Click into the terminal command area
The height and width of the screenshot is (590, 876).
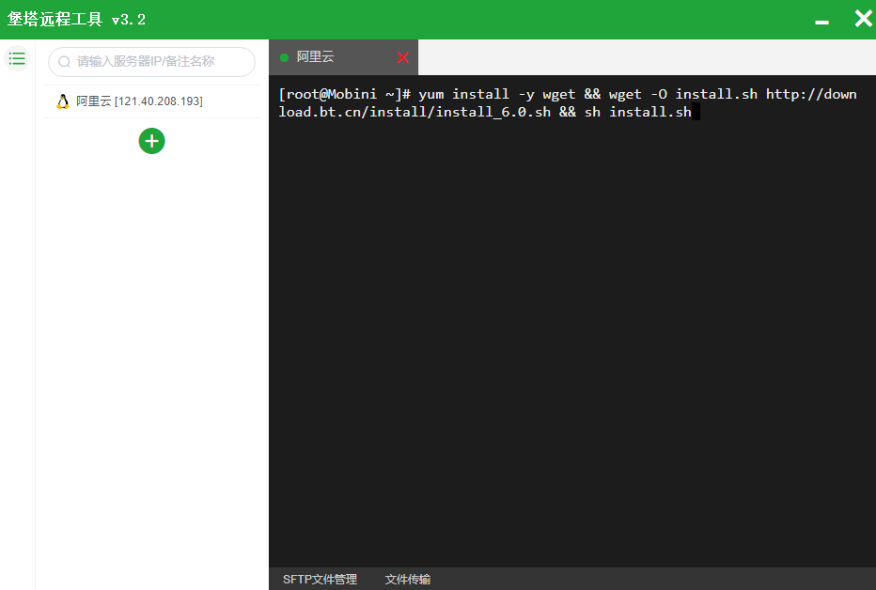572,321
